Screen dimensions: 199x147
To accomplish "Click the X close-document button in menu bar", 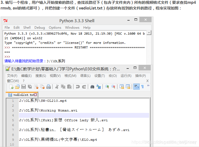I will [147, 81].
